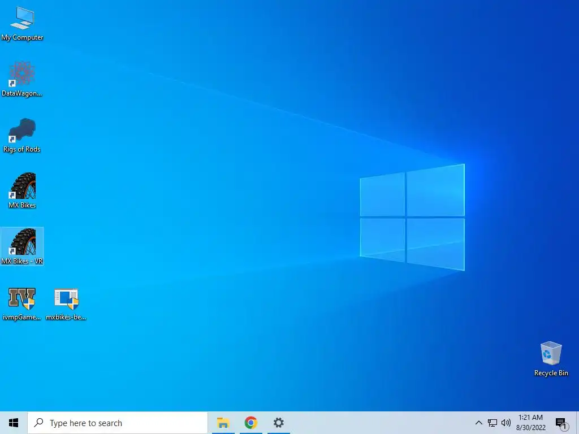
Task: Launch Google Chrome from the taskbar
Action: 250,423
